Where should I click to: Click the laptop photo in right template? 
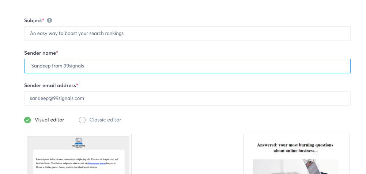pyautogui.click(x=295, y=167)
